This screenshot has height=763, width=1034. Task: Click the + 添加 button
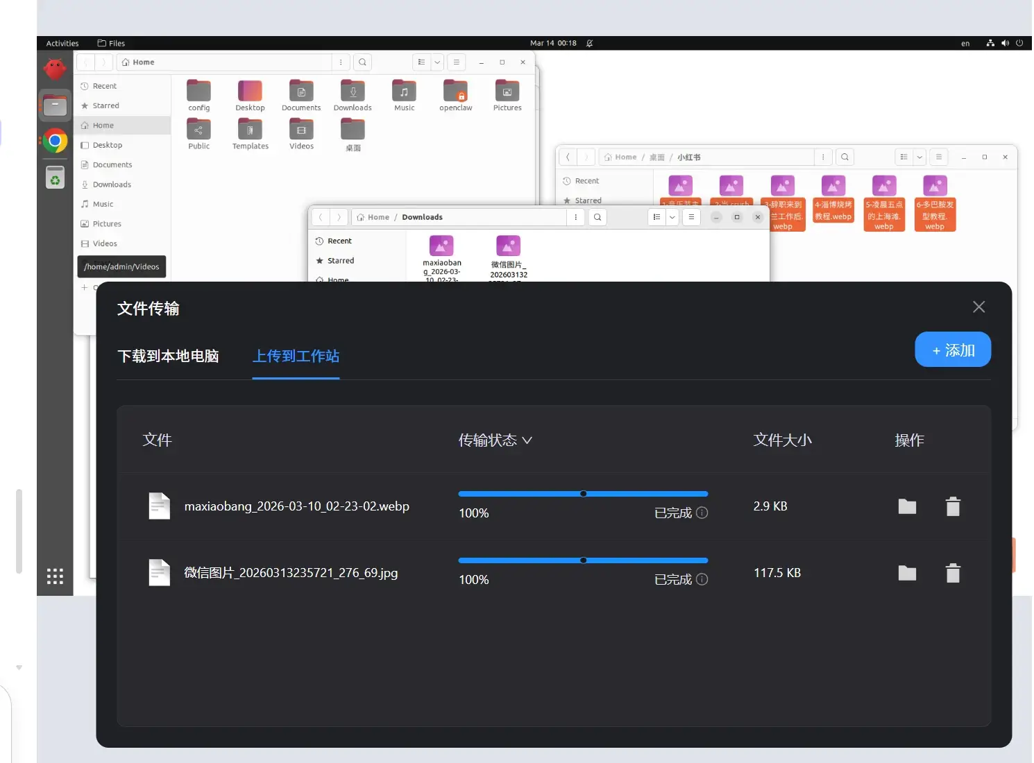click(952, 350)
